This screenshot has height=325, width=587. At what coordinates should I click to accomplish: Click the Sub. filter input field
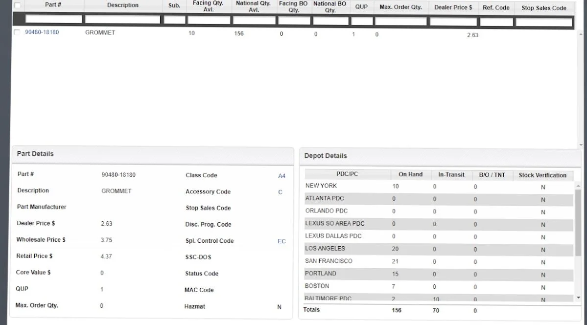[174, 20]
